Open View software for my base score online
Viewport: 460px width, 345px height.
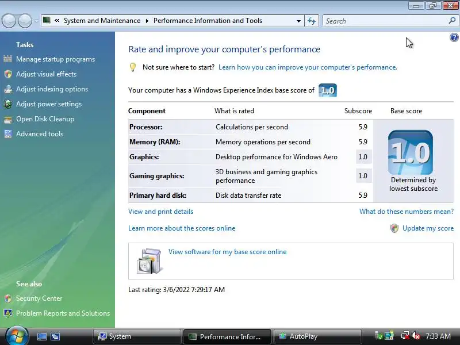227,252
